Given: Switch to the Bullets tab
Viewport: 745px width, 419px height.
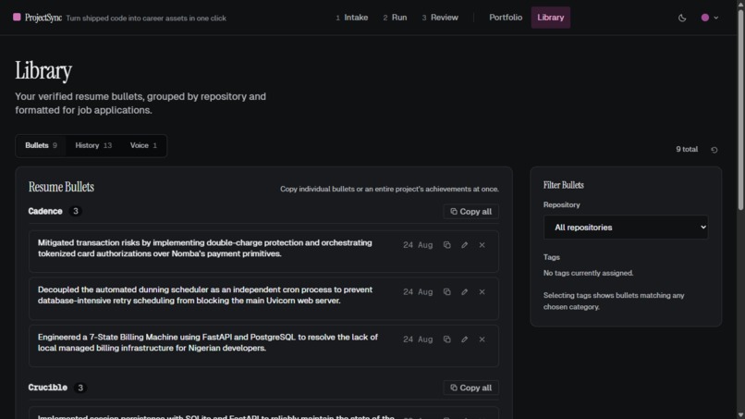Looking at the screenshot, I should (x=41, y=145).
